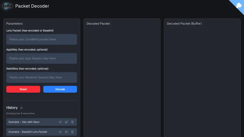Star the 'Example - Base64 Lora Packet' entry
The height and width of the screenshot is (137, 244).
click(x=60, y=132)
